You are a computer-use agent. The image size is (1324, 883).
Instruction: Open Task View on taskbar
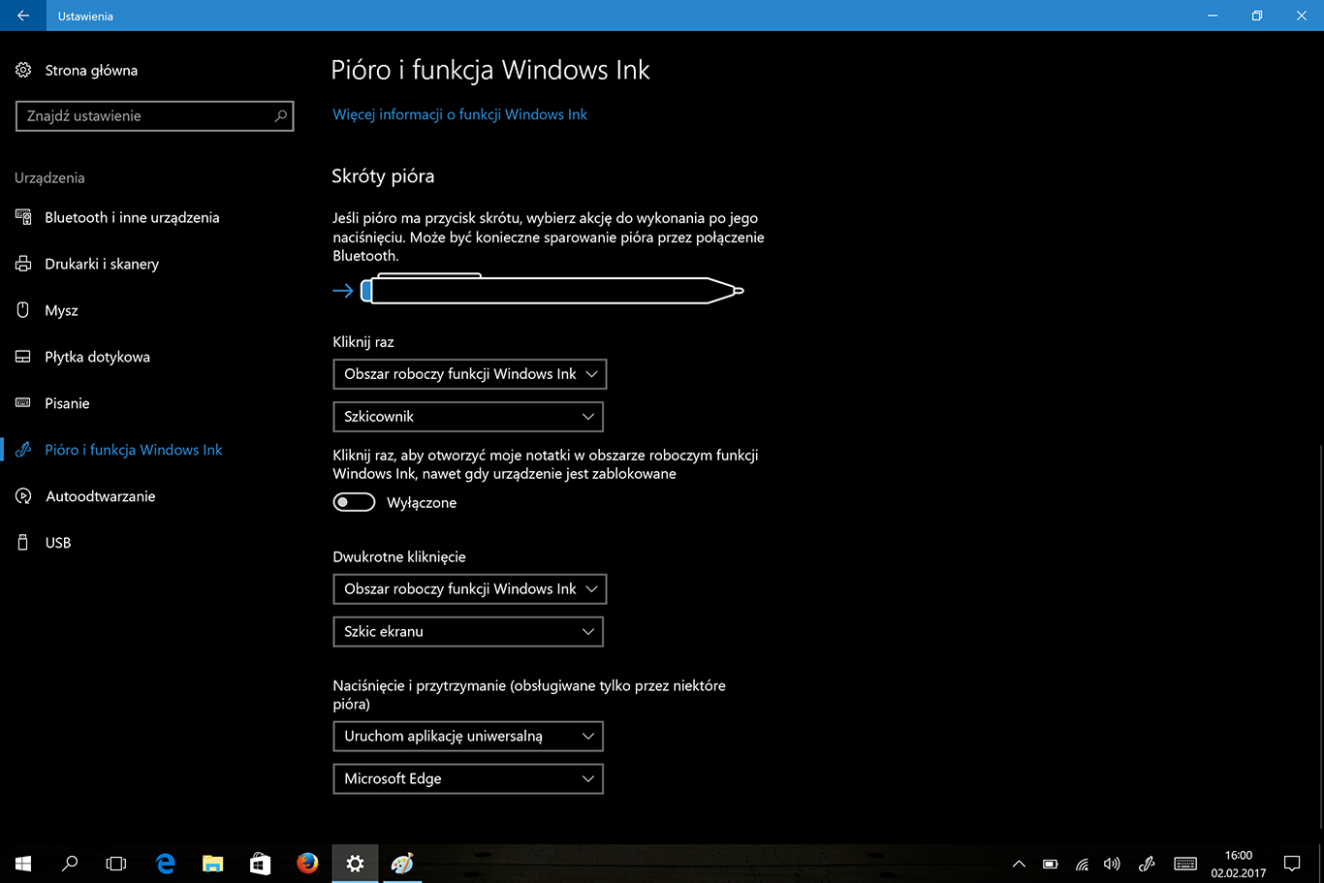pyautogui.click(x=116, y=863)
